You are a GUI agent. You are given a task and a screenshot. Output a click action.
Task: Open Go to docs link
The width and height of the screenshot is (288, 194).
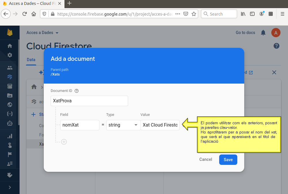pyautogui.click(x=245, y=33)
